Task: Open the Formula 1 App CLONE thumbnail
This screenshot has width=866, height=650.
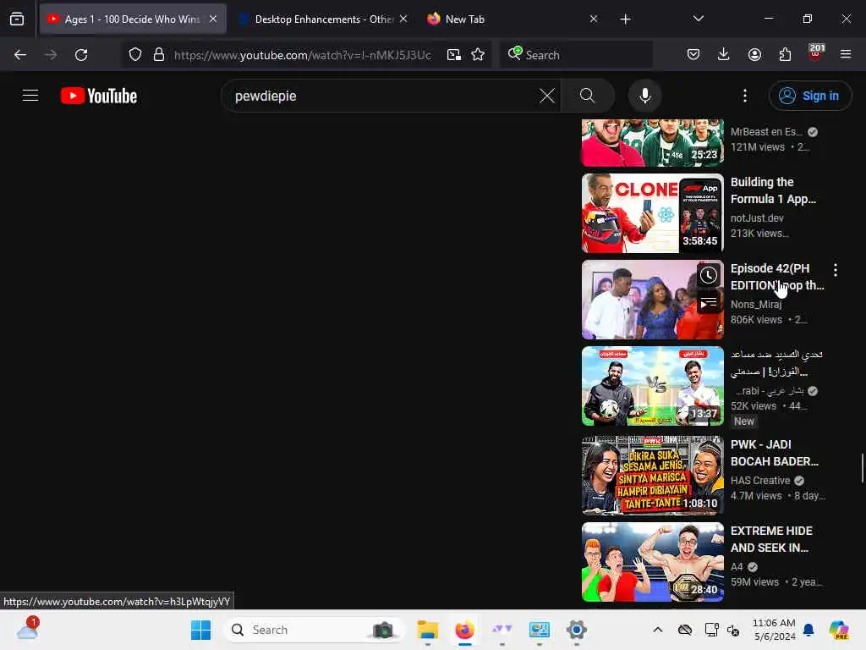Action: click(x=652, y=213)
